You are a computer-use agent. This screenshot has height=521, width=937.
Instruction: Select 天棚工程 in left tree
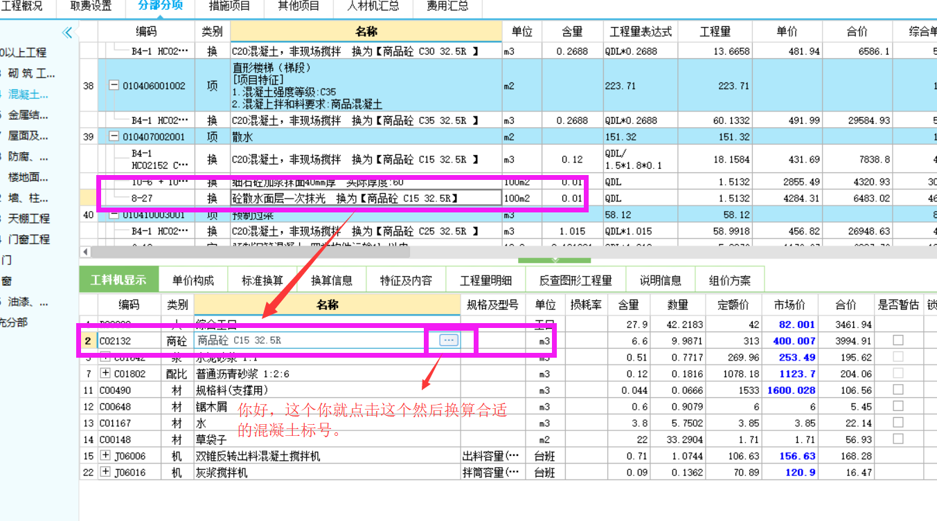tap(29, 219)
